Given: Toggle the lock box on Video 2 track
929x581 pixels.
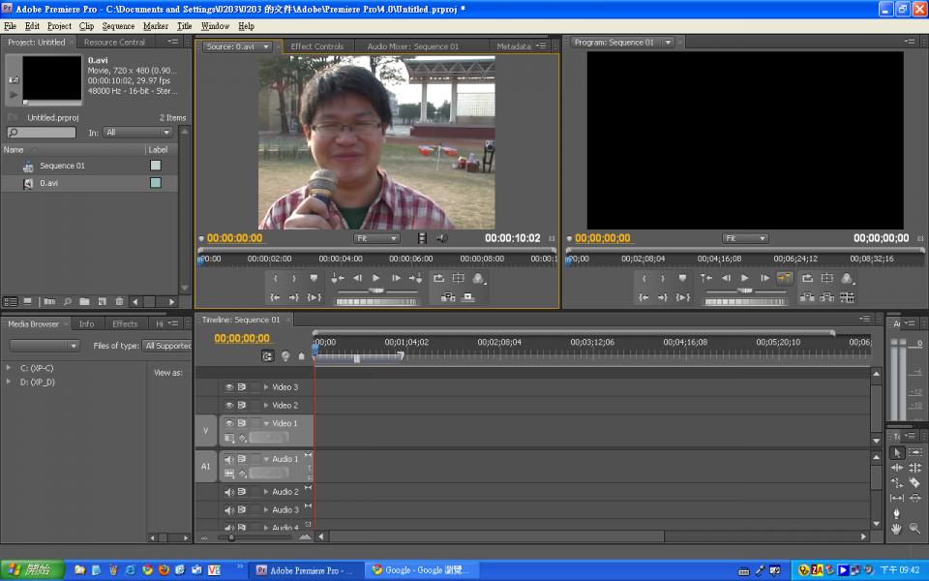Looking at the screenshot, I should (x=255, y=405).
